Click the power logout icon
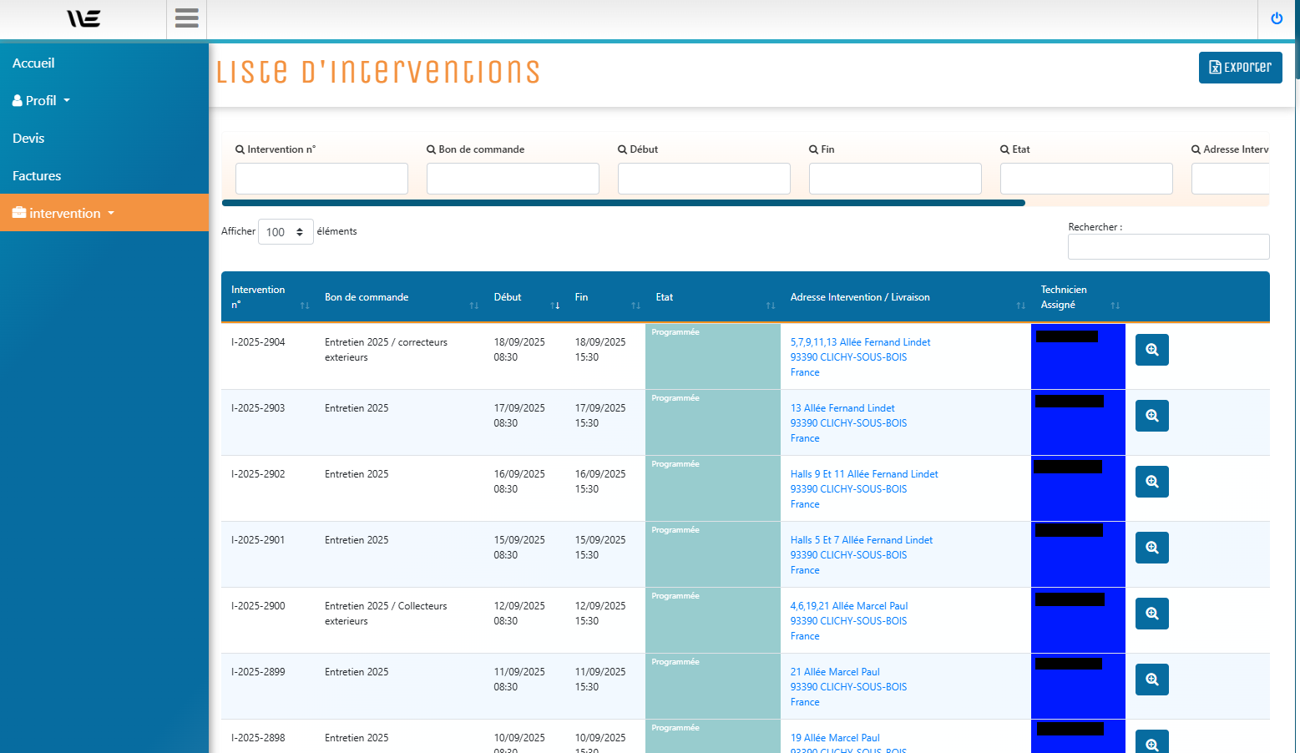The width and height of the screenshot is (1300, 753). [1277, 18]
